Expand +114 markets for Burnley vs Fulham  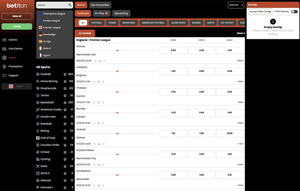point(240,123)
